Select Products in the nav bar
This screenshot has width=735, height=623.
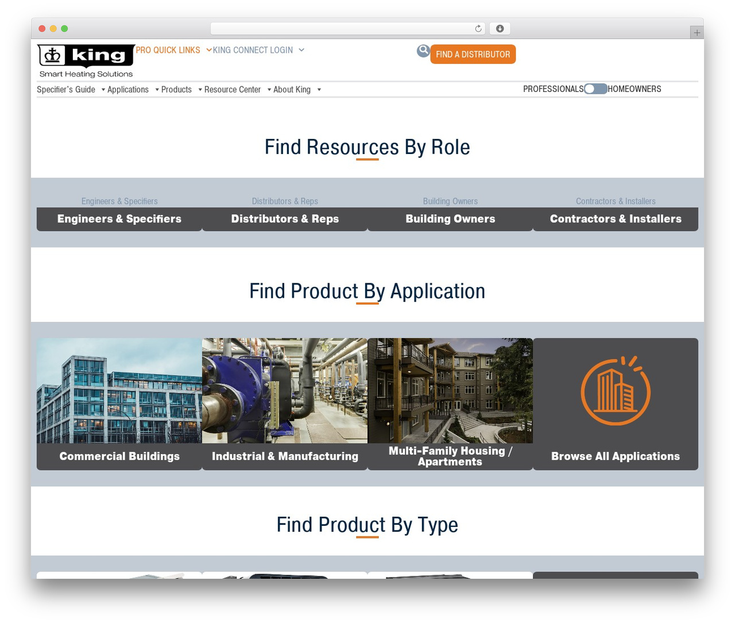[176, 90]
